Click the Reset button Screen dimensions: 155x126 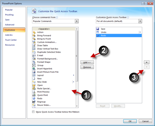point(103,106)
